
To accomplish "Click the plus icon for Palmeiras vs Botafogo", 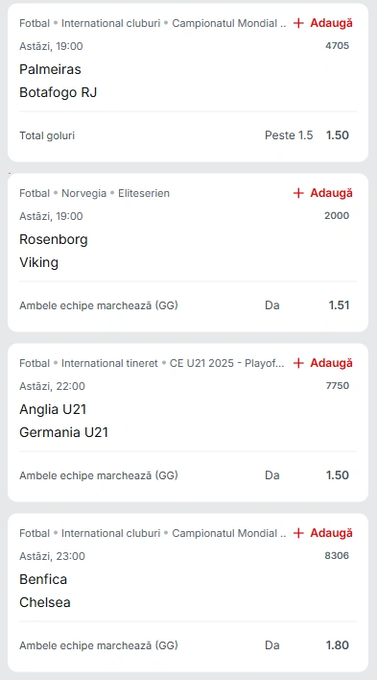I will [298, 23].
